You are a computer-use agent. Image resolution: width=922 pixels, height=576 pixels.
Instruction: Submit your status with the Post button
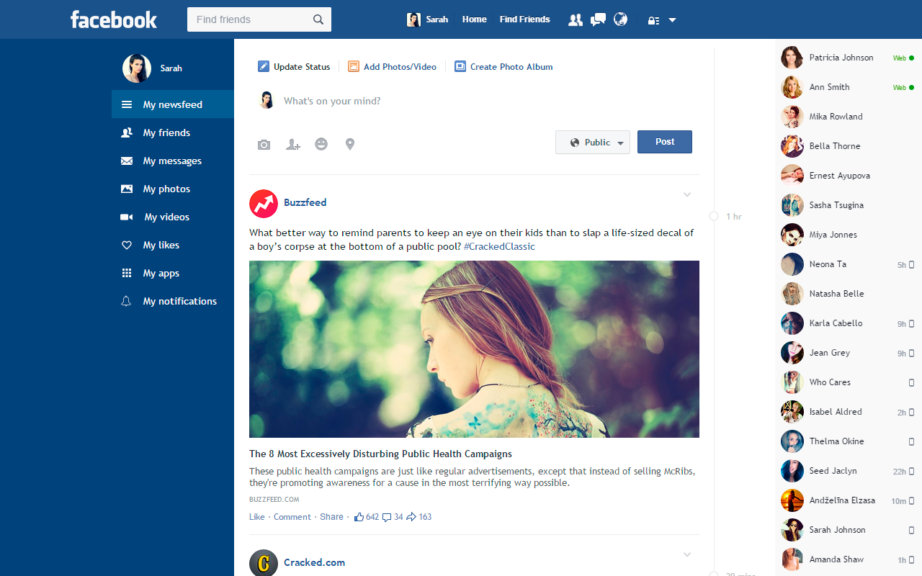[664, 142]
